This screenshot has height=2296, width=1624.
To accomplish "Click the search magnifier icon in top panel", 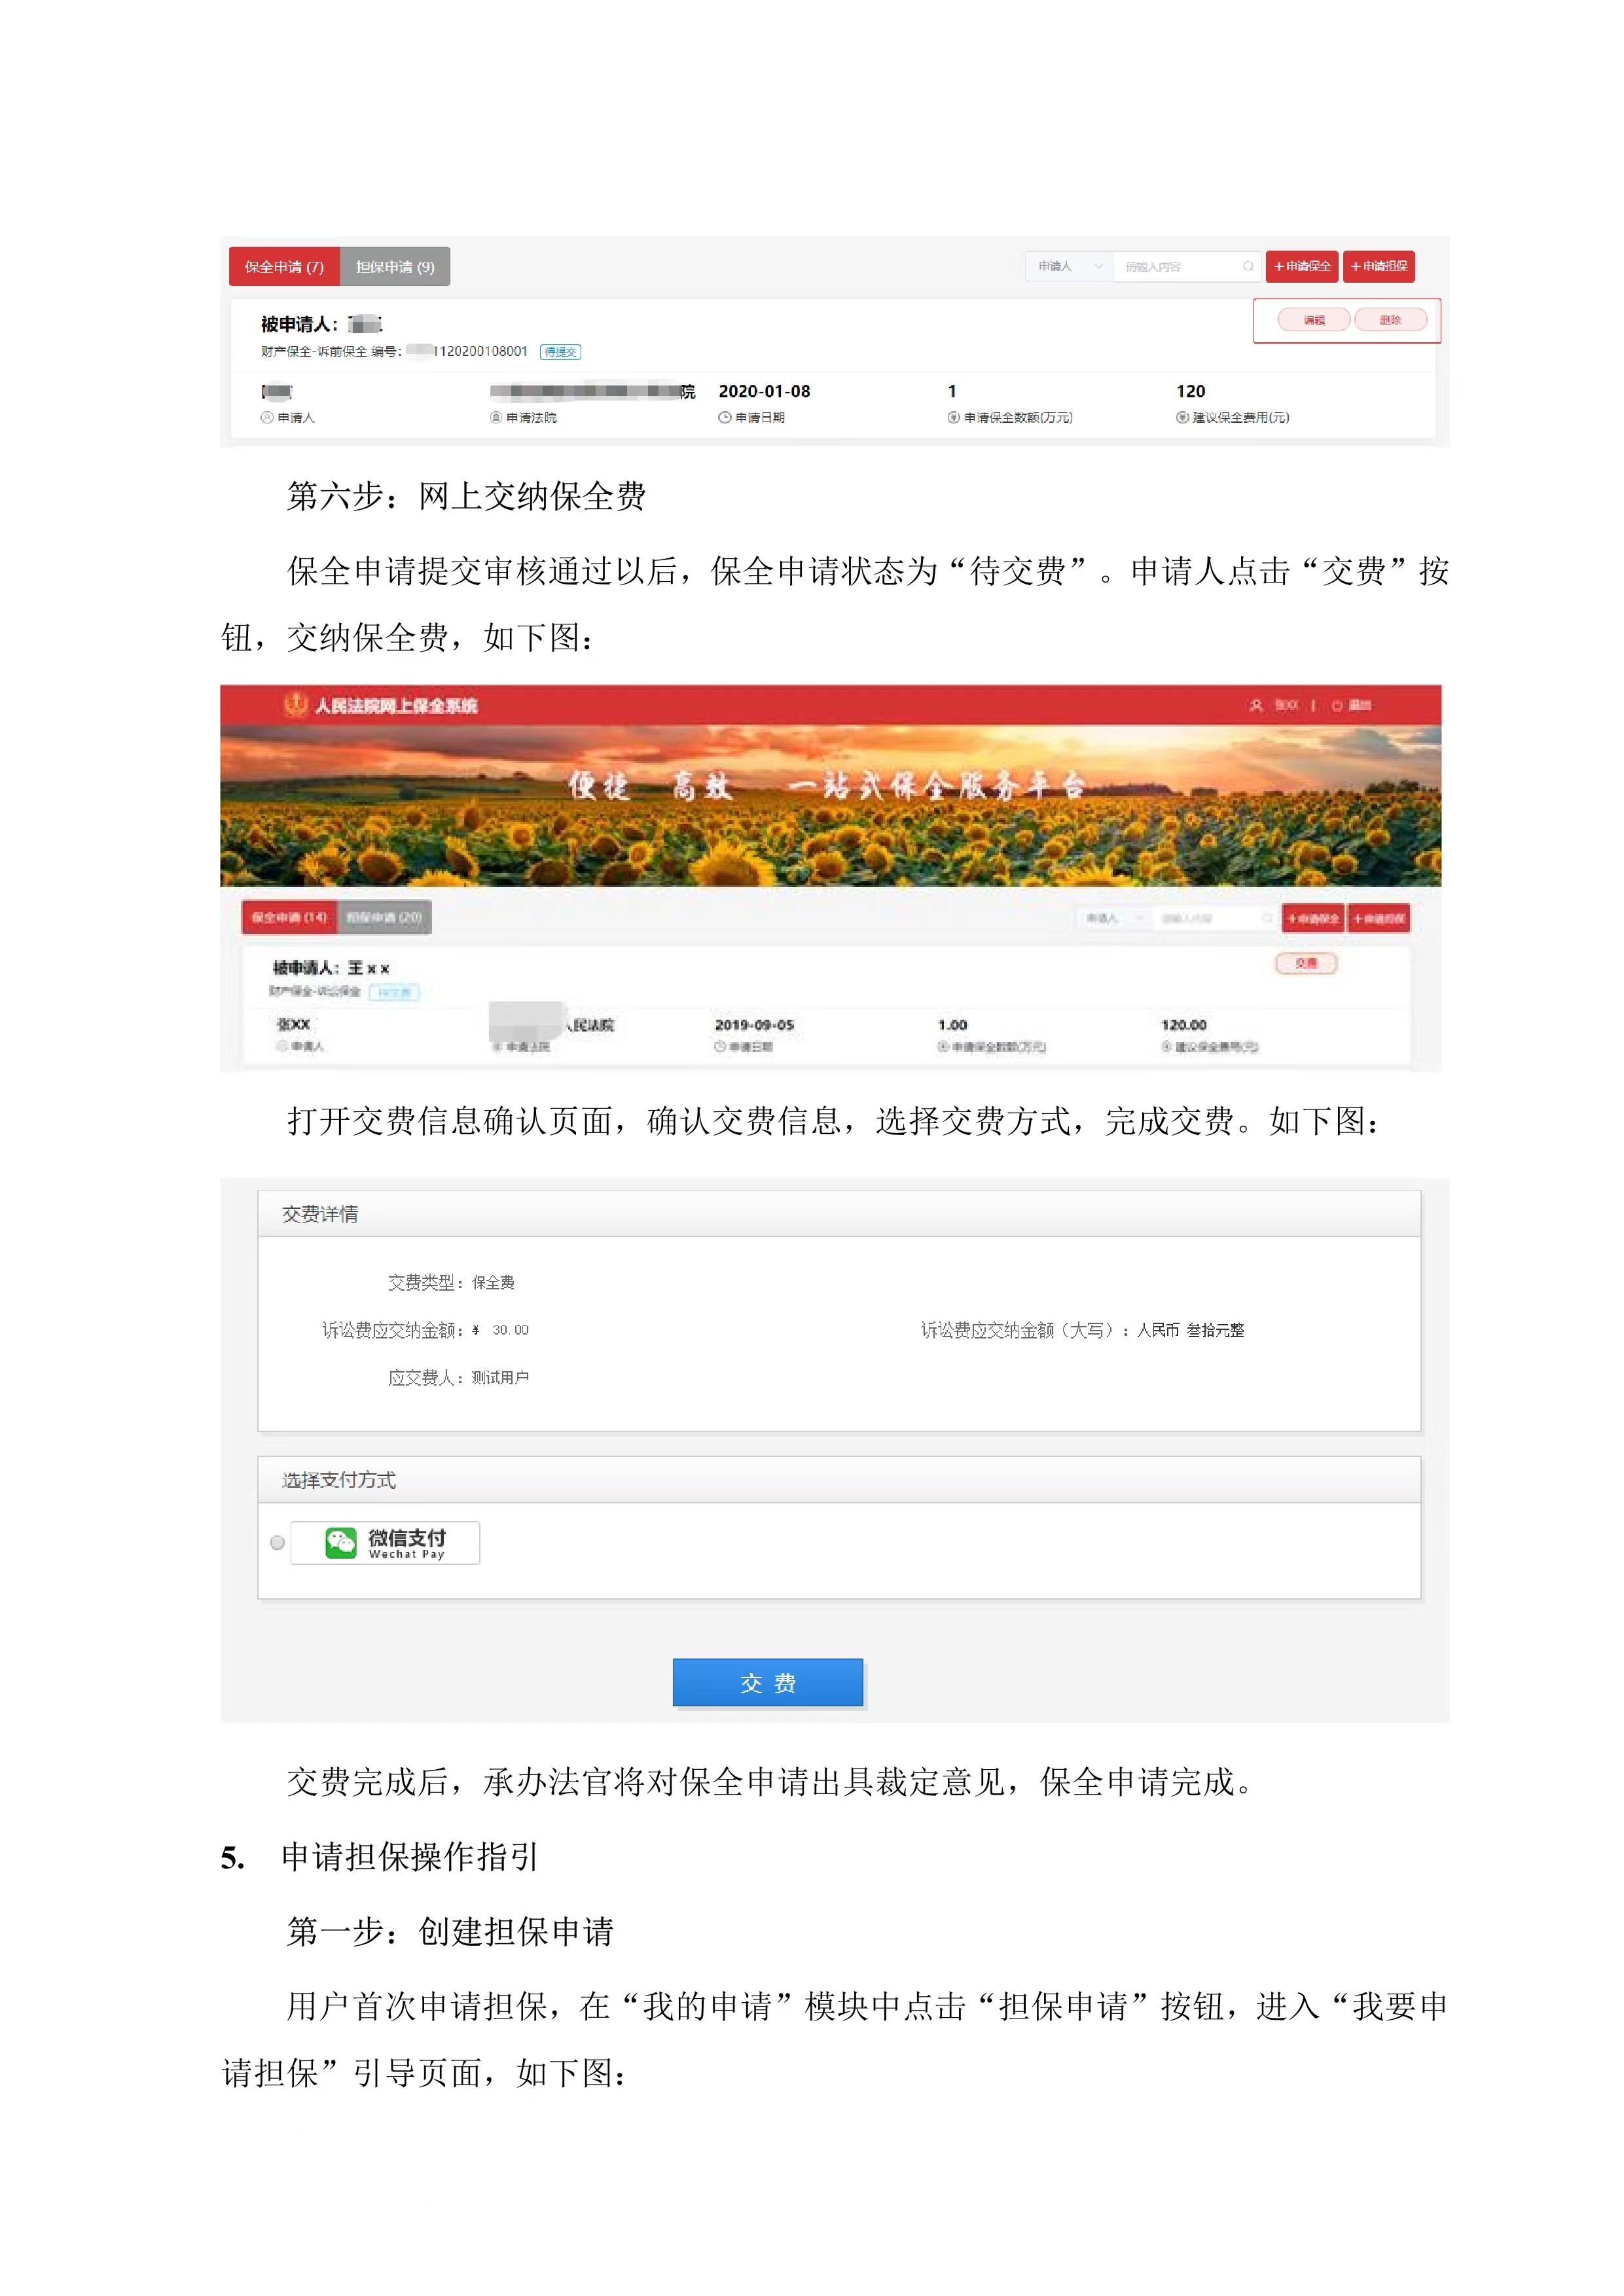I will (x=1248, y=266).
